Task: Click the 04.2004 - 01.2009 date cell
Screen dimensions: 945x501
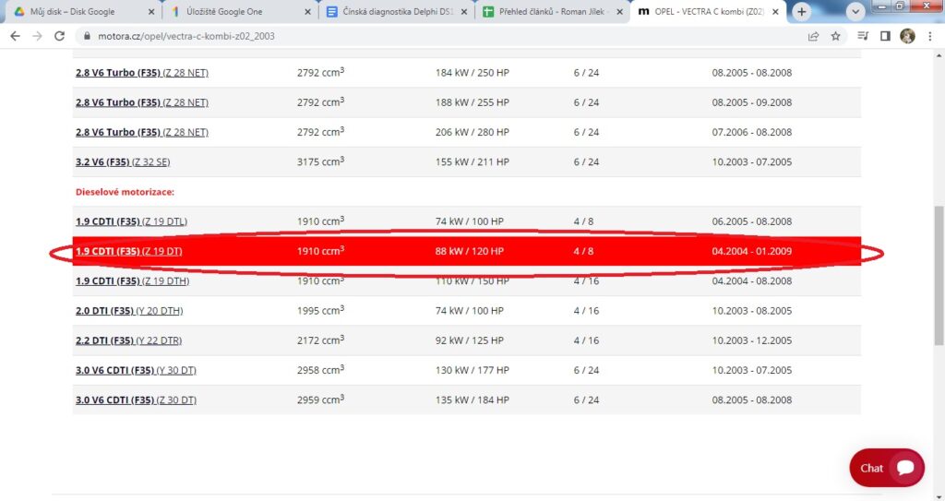Action: coord(751,251)
